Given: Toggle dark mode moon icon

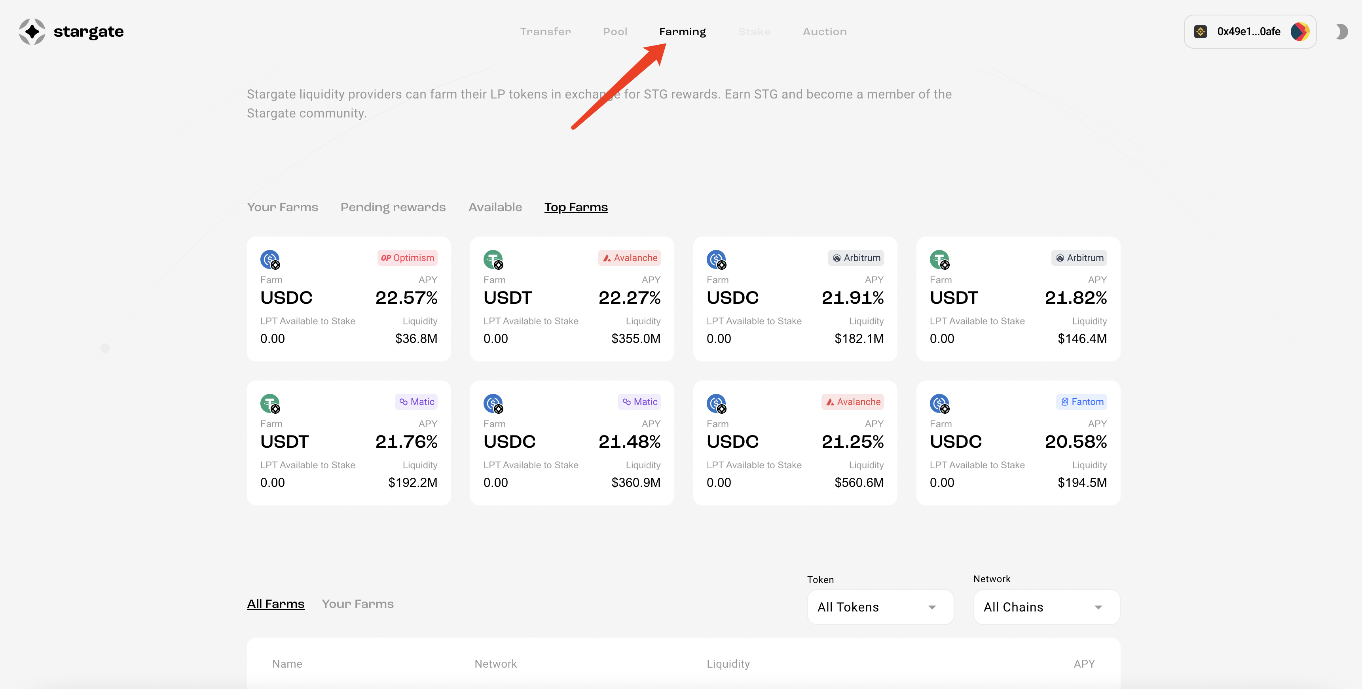Looking at the screenshot, I should tap(1341, 32).
